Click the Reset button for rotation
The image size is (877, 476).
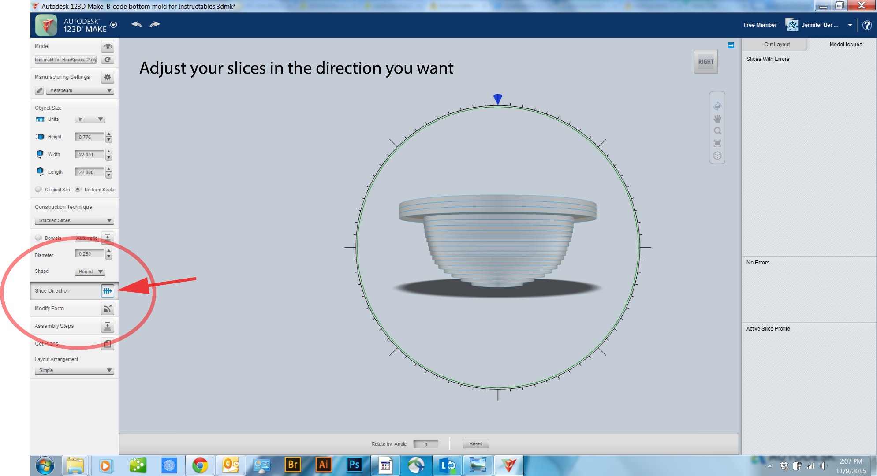click(x=475, y=444)
